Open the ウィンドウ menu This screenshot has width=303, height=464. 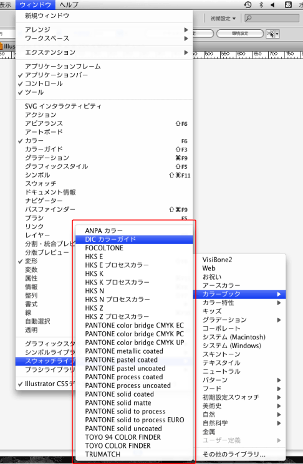pyautogui.click(x=36, y=5)
